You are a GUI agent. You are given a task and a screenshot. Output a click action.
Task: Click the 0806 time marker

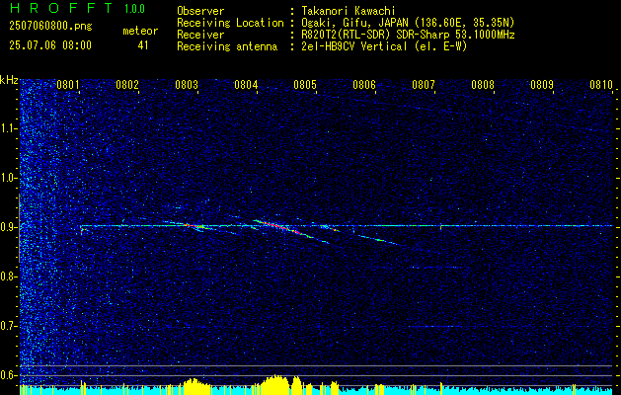[364, 85]
